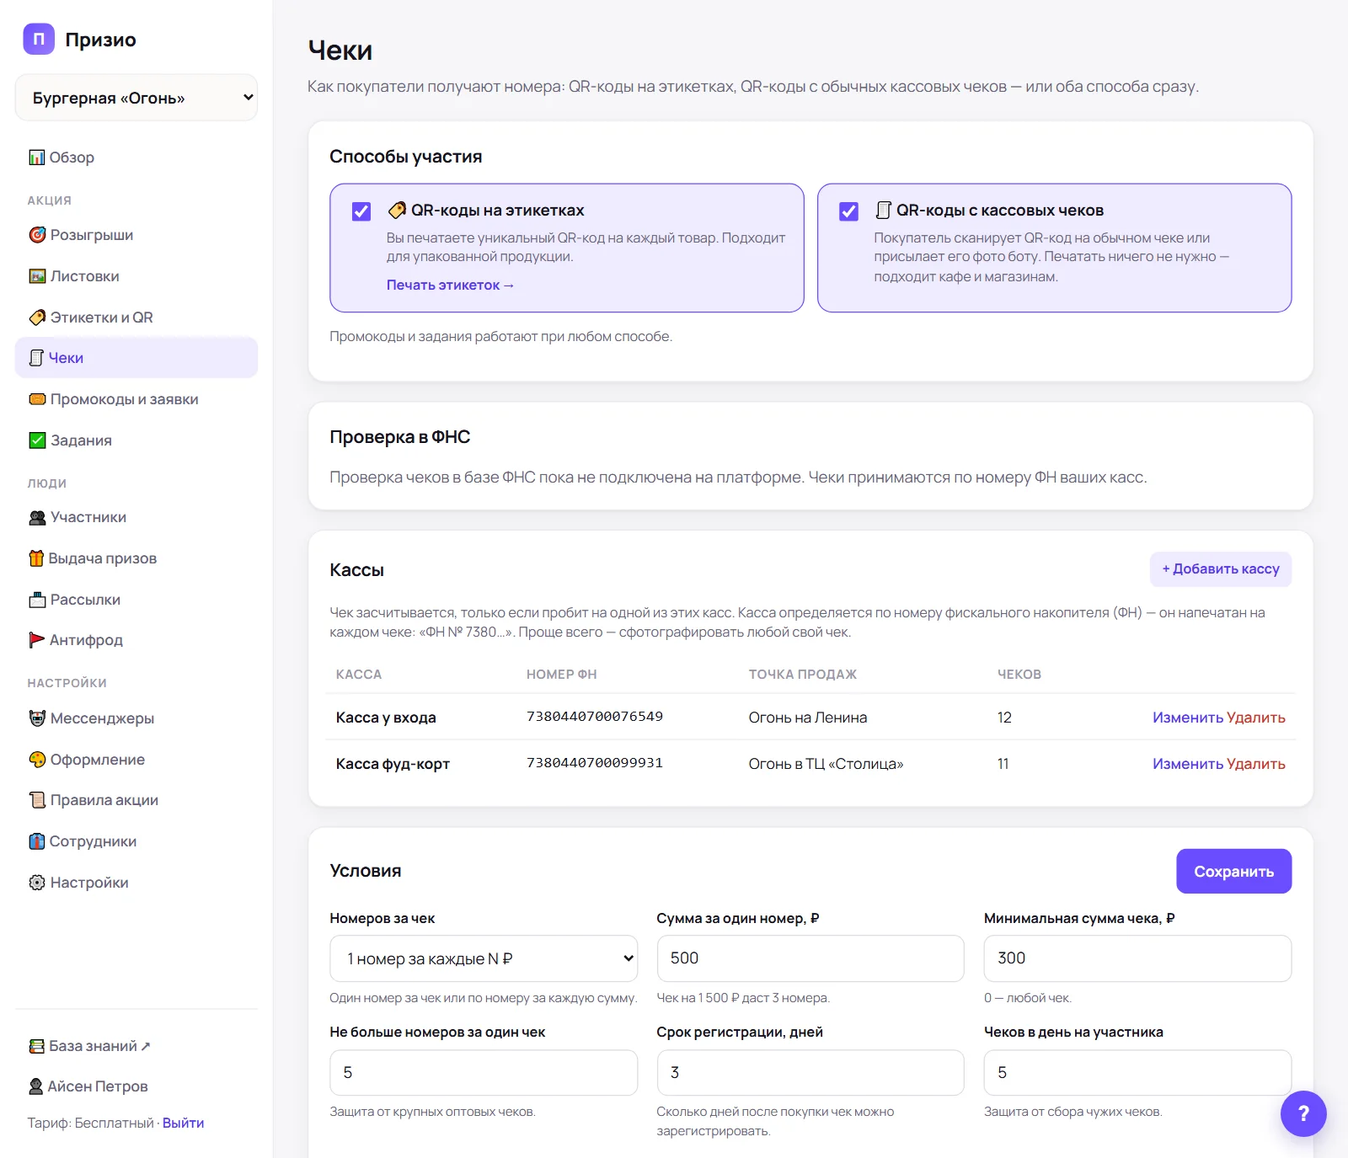This screenshot has height=1158, width=1348.
Task: Uncheck QR-коды на этикетках checkbox
Action: (361, 211)
